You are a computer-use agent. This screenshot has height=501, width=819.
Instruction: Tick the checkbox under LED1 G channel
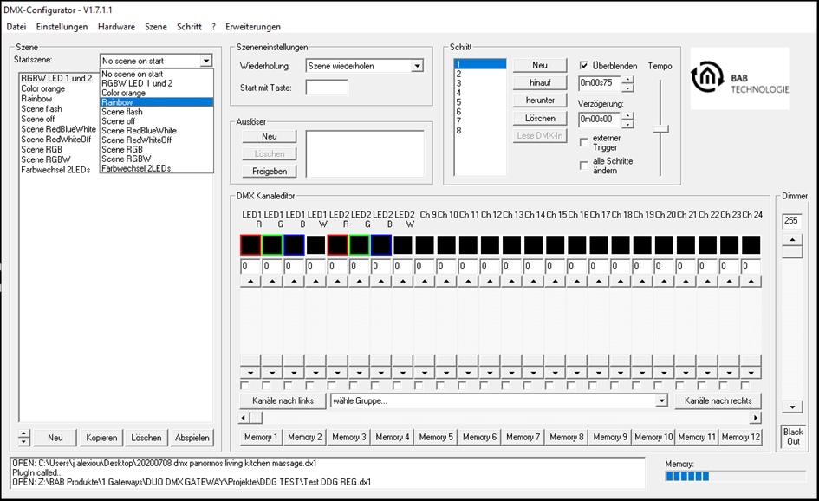pyautogui.click(x=266, y=386)
